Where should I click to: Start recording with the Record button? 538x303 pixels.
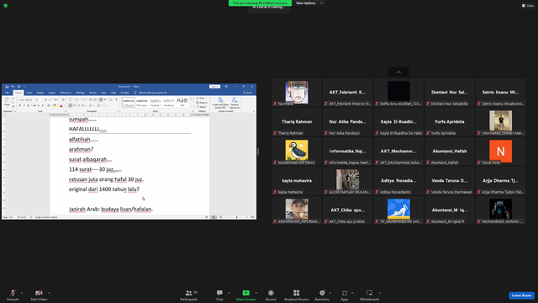(x=271, y=295)
